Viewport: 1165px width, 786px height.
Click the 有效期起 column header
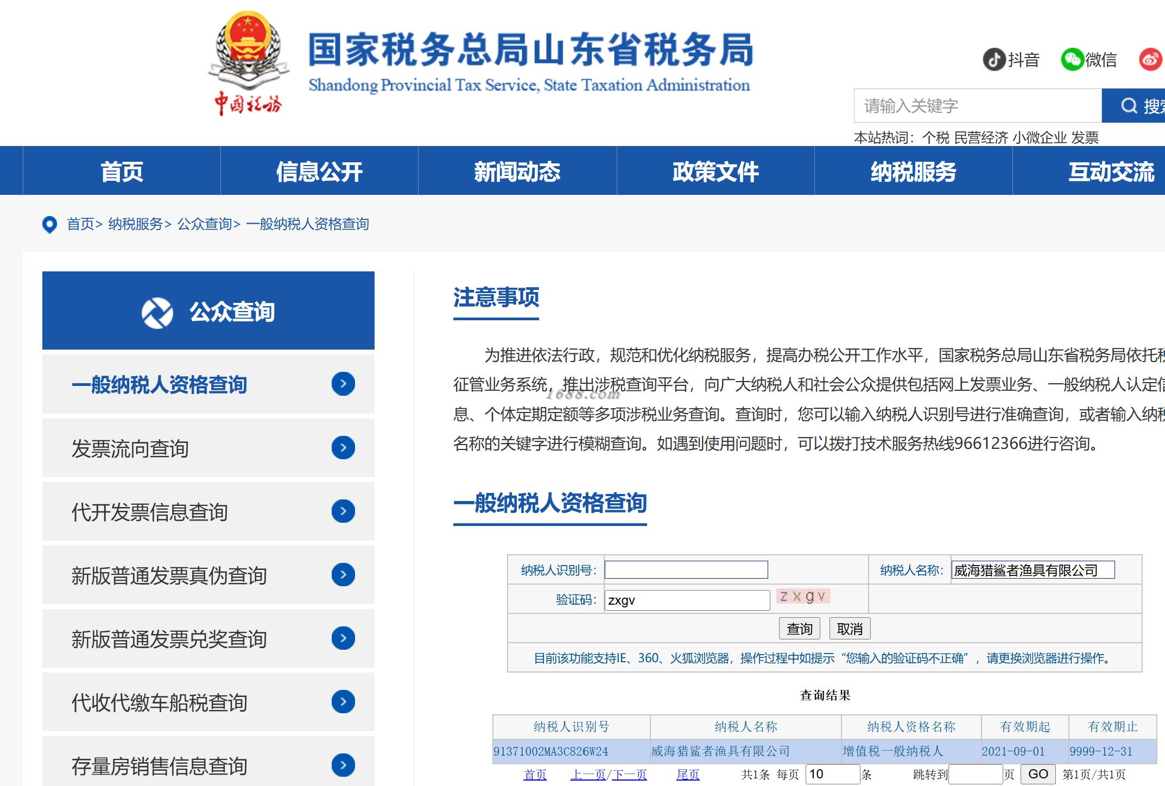click(x=1025, y=727)
